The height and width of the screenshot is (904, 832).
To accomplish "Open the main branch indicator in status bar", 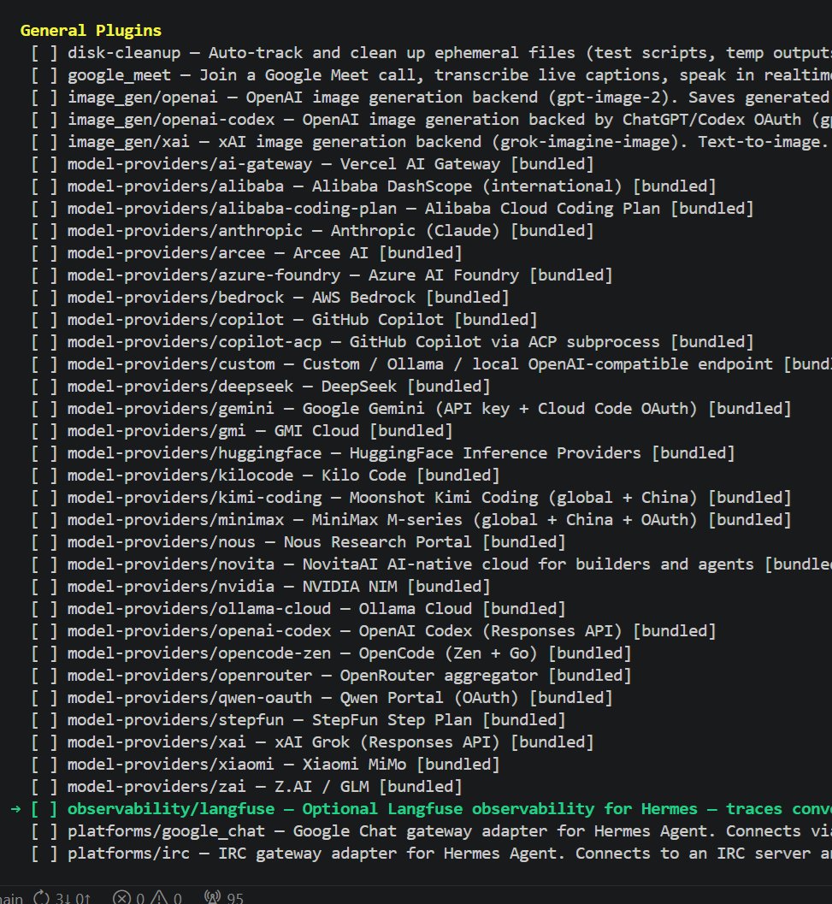I will (11, 898).
